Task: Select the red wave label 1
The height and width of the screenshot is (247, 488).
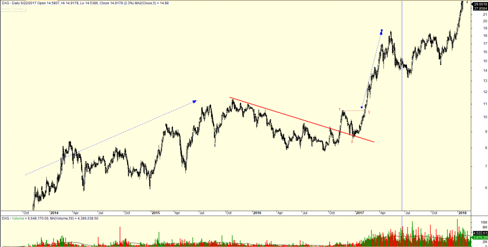Action: click(x=340, y=110)
